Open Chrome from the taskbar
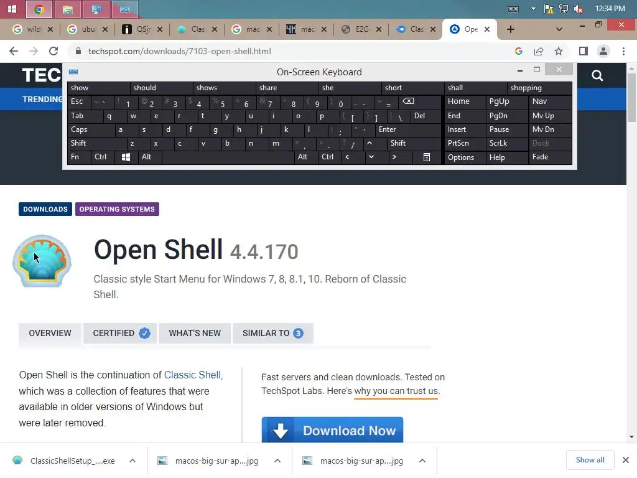637x478 pixels. pos(39,9)
